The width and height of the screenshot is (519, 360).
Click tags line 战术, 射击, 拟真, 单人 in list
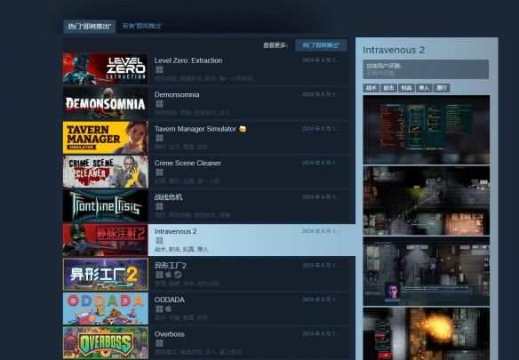(x=181, y=249)
